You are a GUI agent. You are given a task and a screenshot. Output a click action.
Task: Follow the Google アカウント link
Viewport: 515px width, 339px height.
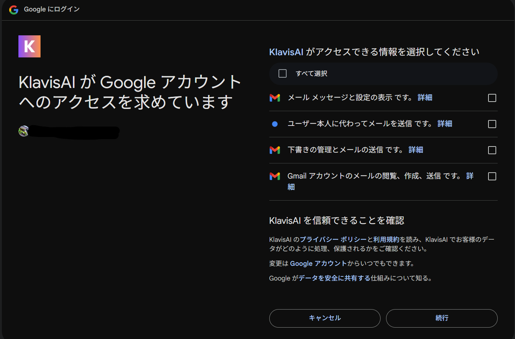pos(318,264)
